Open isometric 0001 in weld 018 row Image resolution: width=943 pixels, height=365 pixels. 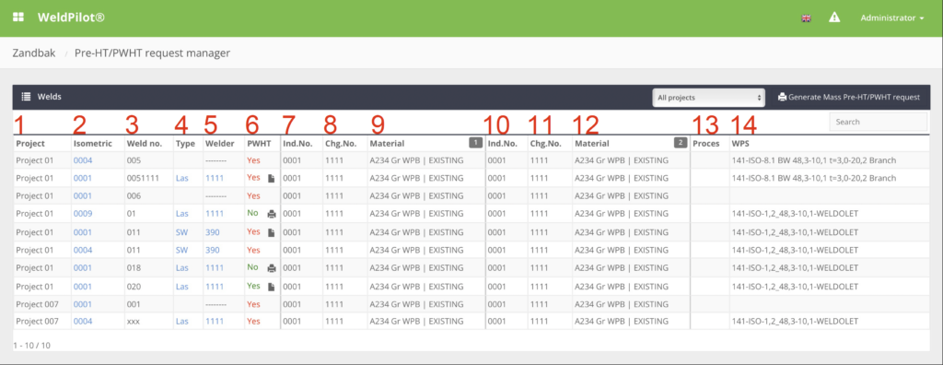[x=83, y=268]
